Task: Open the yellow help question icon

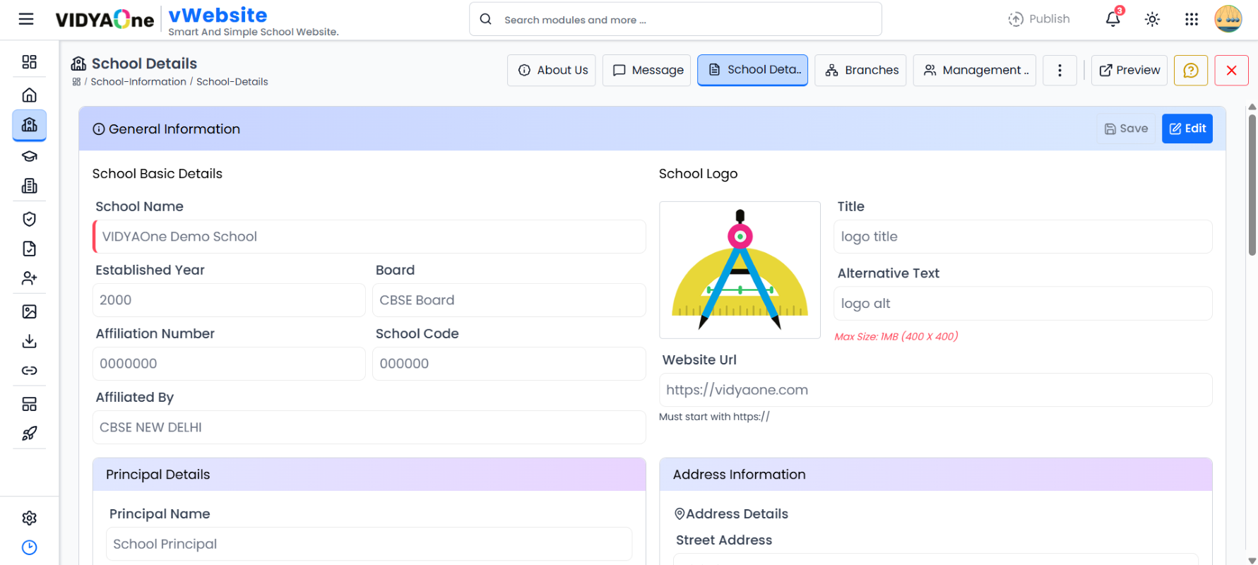Action: pyautogui.click(x=1191, y=70)
